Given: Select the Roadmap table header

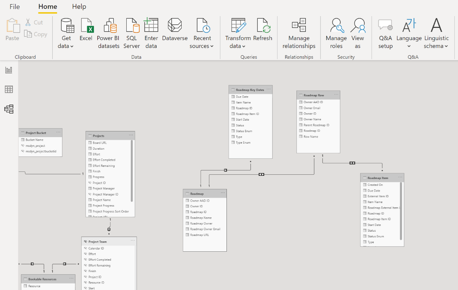Looking at the screenshot, I should pyautogui.click(x=205, y=194).
